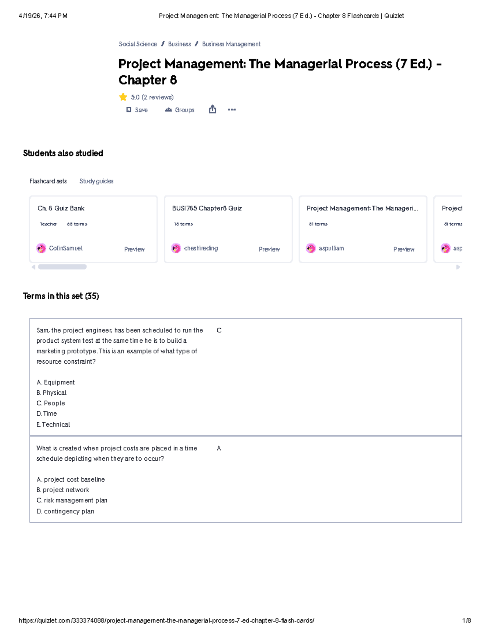Click the yellow star rating icon
491x636 pixels.
pos(123,97)
